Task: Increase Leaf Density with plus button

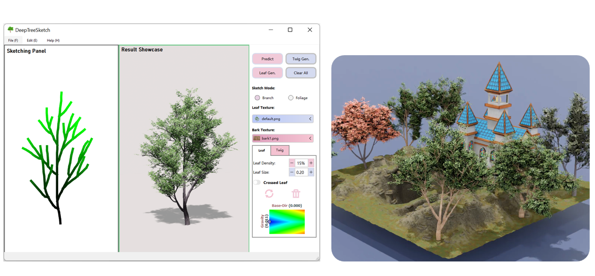Action: coord(311,163)
